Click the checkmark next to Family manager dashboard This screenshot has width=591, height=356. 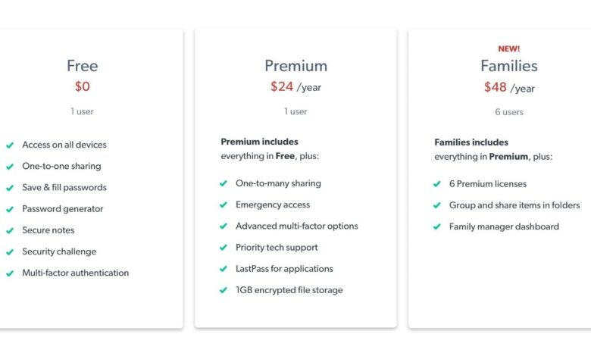click(x=437, y=226)
